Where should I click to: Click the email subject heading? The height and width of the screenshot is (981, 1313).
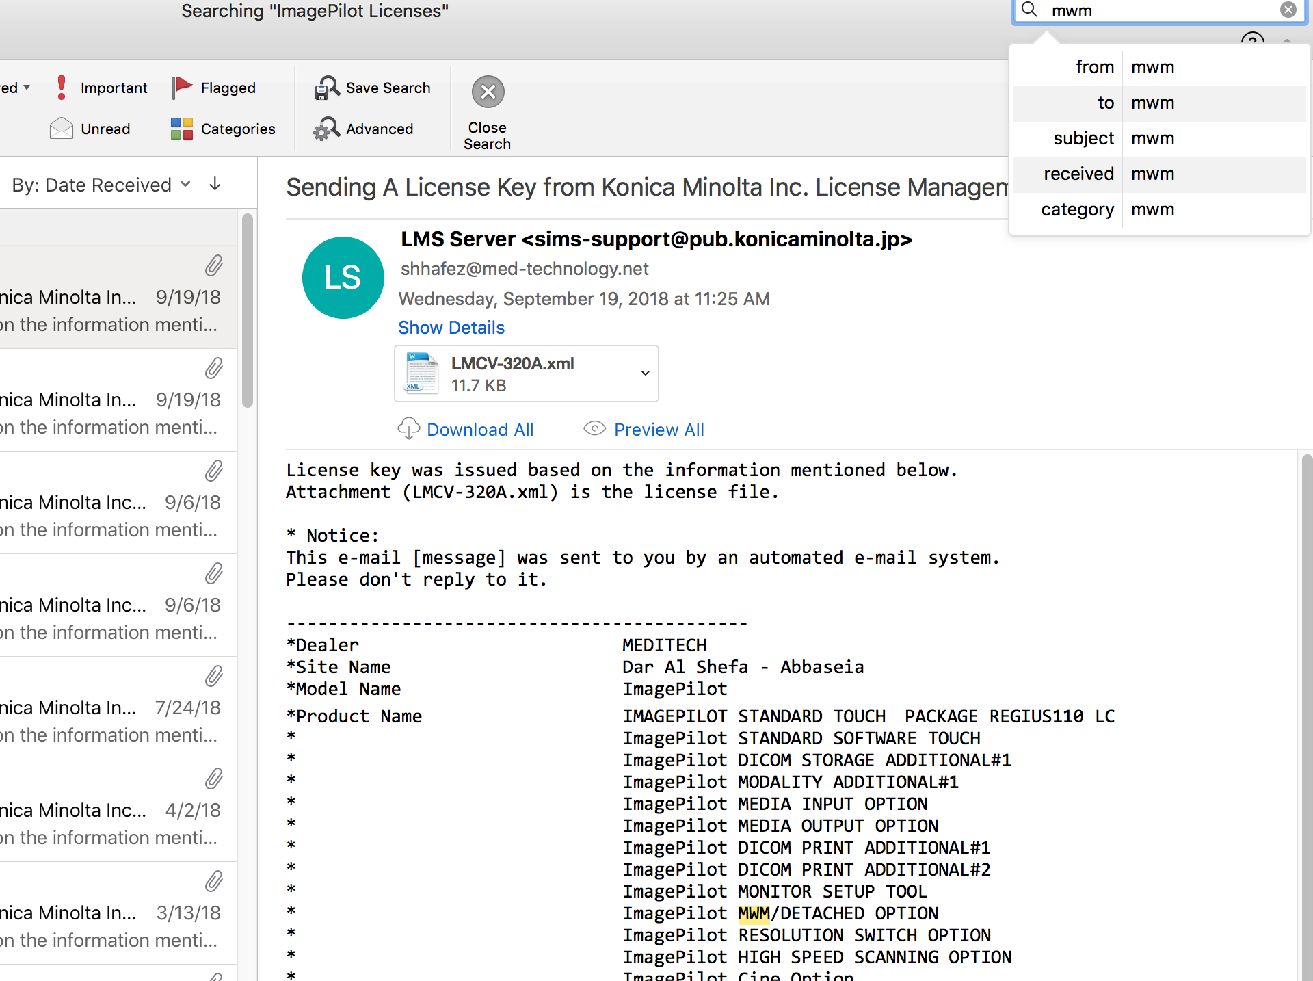pos(647,187)
